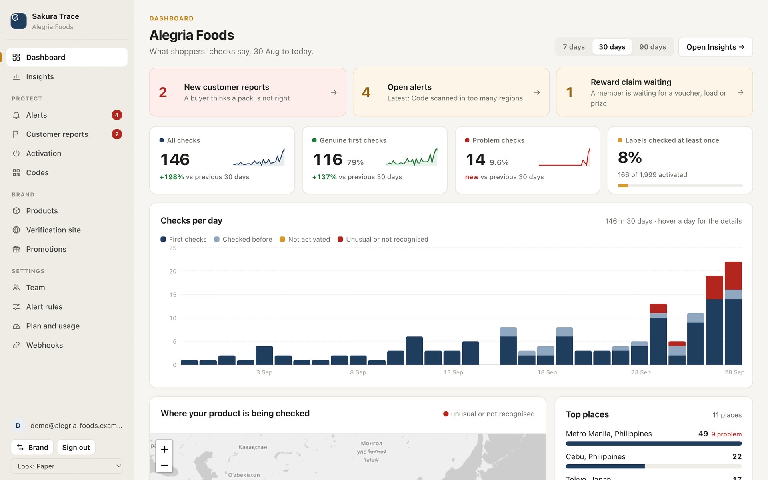Click the Alerts bell icon
Image resolution: width=768 pixels, height=480 pixels.
click(16, 115)
